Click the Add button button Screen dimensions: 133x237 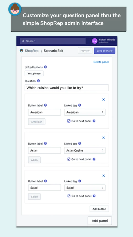99,209
